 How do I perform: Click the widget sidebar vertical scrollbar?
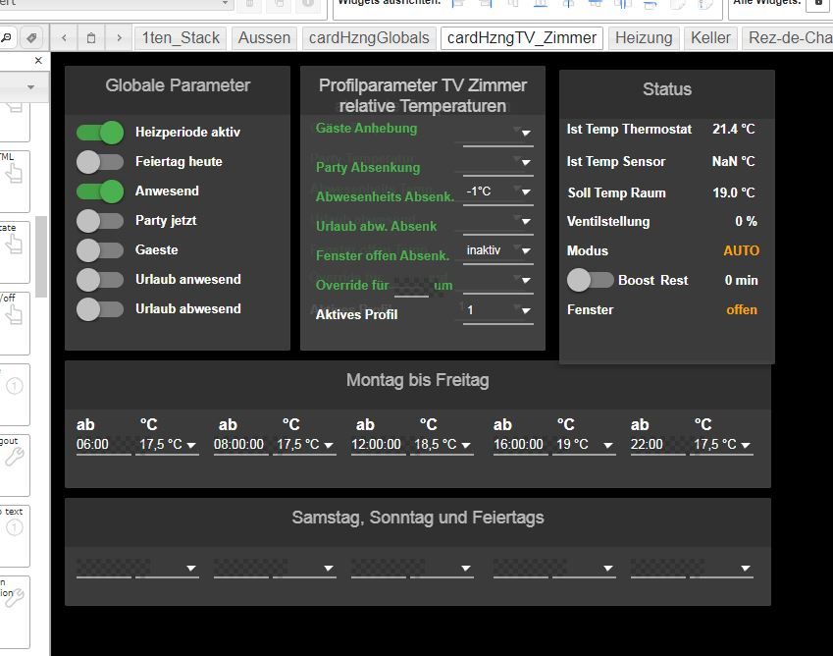[x=41, y=255]
